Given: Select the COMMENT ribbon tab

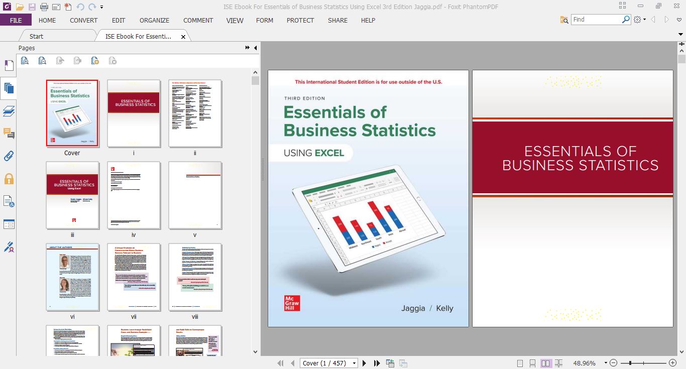Looking at the screenshot, I should (198, 20).
